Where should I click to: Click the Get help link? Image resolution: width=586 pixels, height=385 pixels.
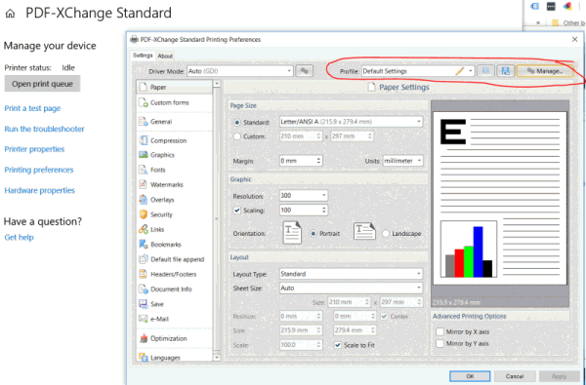pos(20,237)
